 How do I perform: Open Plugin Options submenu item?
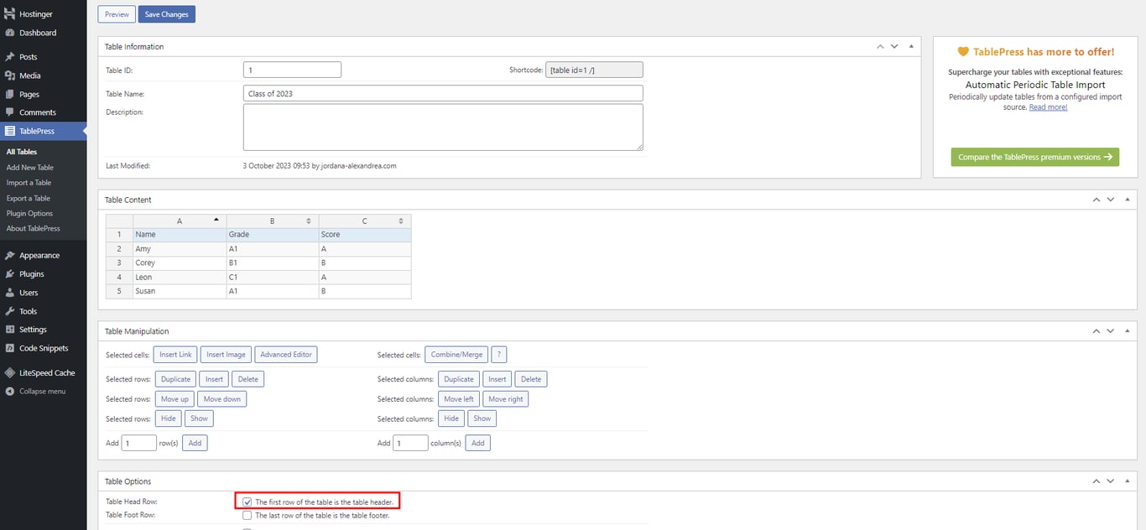[x=29, y=213]
